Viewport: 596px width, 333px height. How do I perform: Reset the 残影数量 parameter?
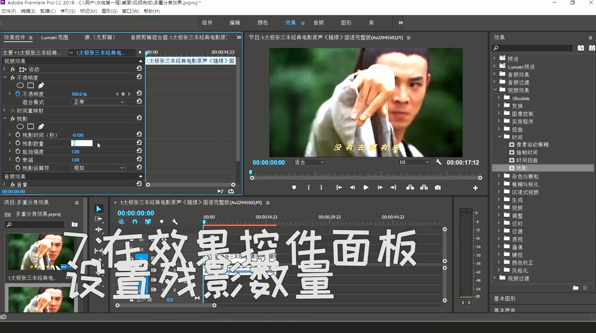[139, 143]
